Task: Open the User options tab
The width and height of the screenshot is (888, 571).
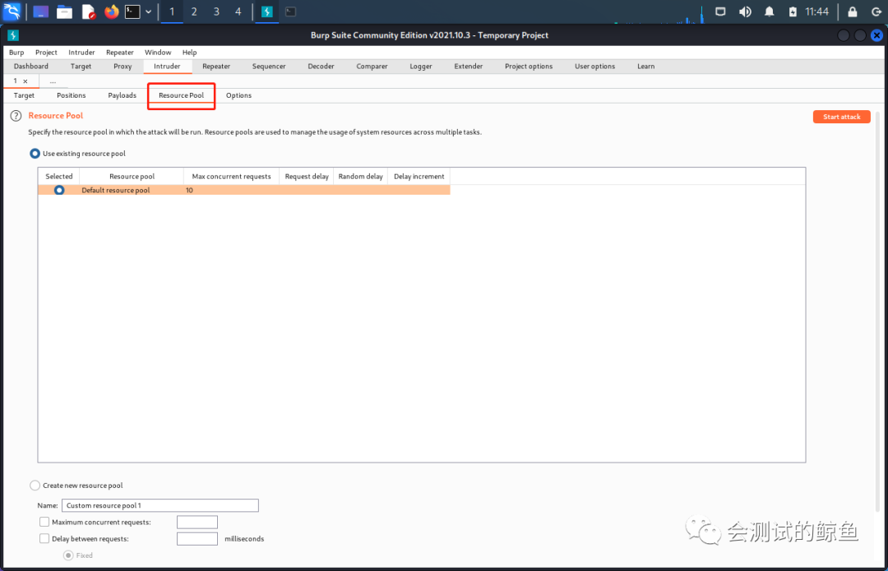Action: pyautogui.click(x=594, y=67)
